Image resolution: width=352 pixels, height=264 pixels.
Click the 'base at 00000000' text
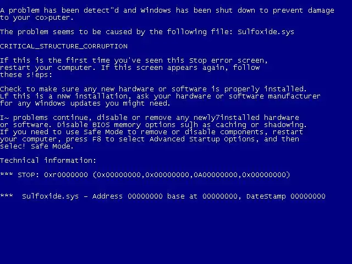pos(202,196)
